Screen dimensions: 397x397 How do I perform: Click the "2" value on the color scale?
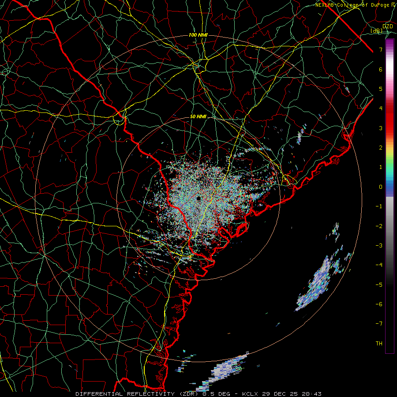point(381,148)
